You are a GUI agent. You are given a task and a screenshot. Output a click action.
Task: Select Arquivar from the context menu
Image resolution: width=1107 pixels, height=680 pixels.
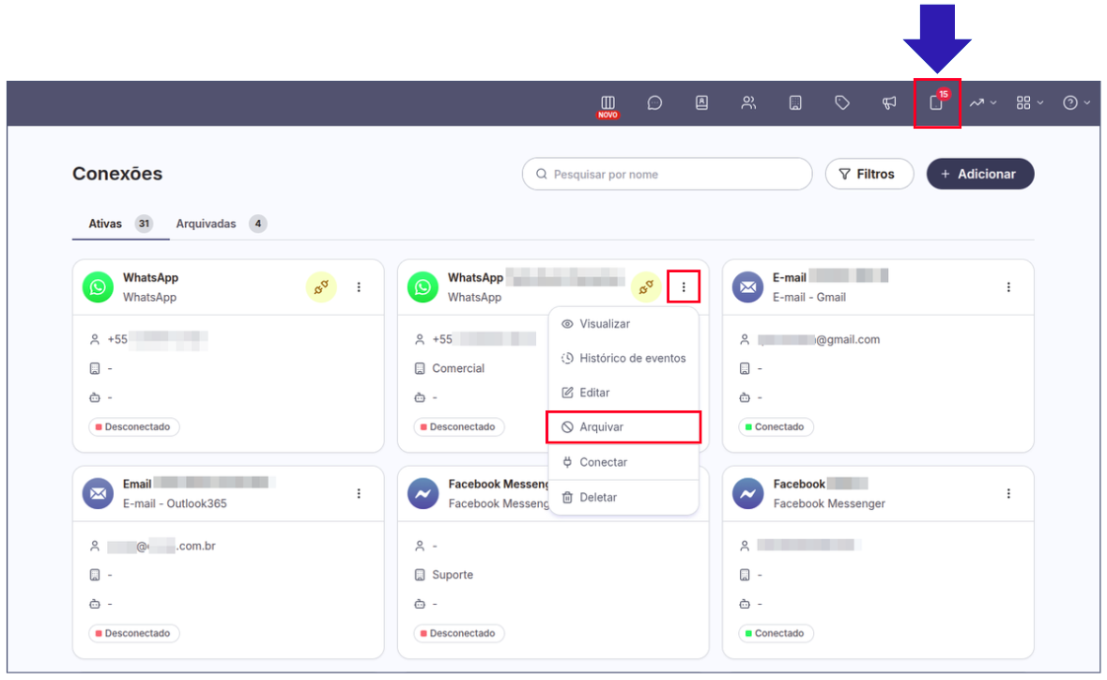point(623,427)
